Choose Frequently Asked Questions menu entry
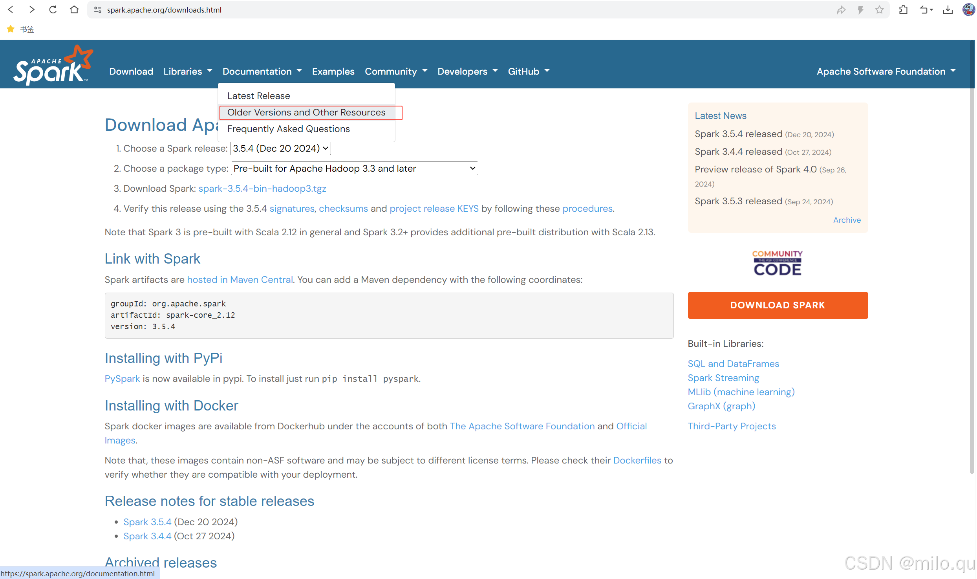 (x=288, y=129)
